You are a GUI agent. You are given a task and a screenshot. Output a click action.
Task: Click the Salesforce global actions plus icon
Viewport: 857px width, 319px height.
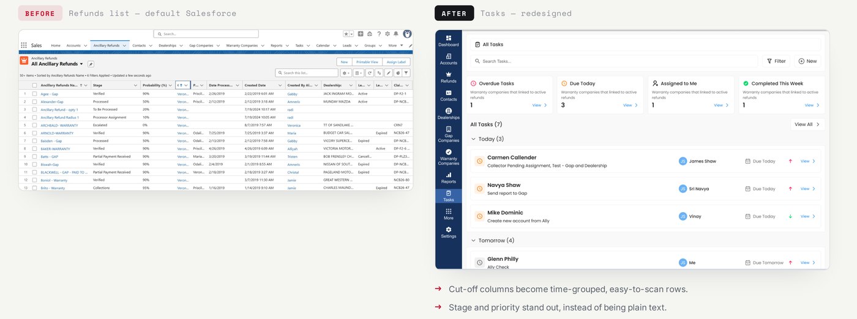click(361, 34)
